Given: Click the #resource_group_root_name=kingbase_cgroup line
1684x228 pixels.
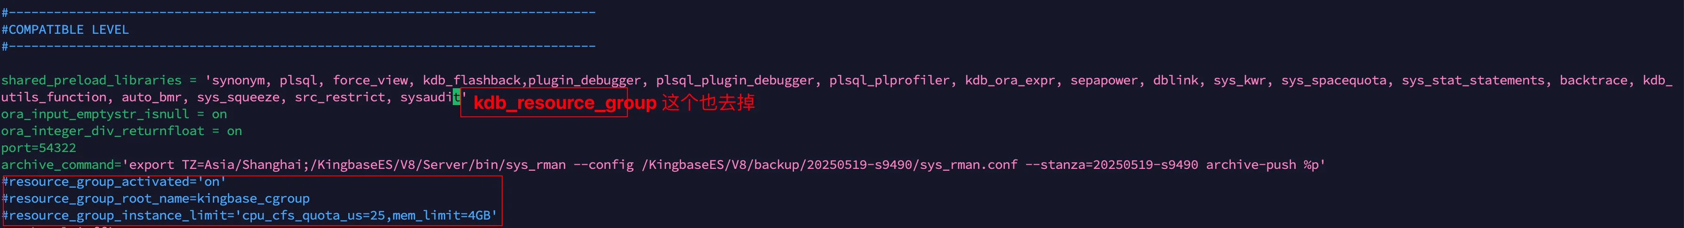Looking at the screenshot, I should pyautogui.click(x=156, y=199).
